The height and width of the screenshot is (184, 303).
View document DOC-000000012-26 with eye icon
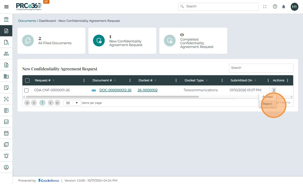[94, 90]
